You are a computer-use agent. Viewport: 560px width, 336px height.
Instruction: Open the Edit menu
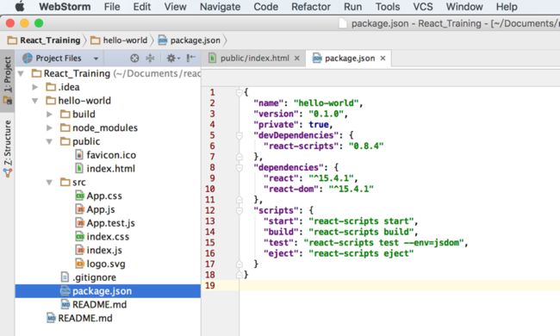click(142, 6)
